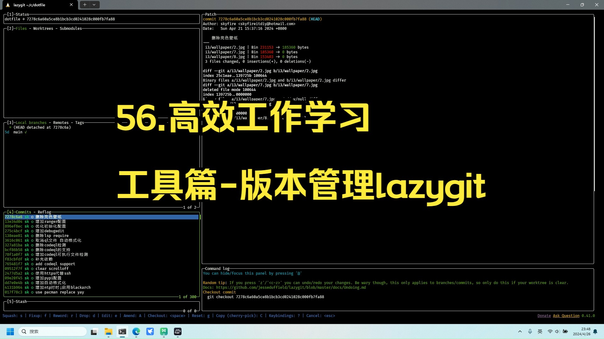Switch to the Submodules tab
The image size is (604, 339).
point(71,29)
